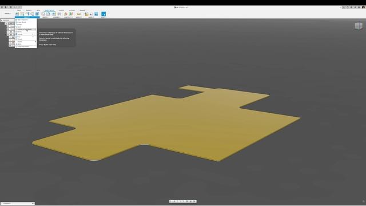Open the DESIGN workspace dropdown
Image resolution: width=366 pixels, height=206 pixels.
point(7,14)
